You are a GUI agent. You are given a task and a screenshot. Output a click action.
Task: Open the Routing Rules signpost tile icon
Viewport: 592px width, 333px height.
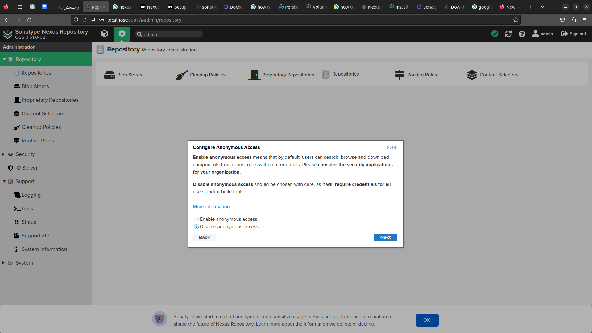[399, 75]
